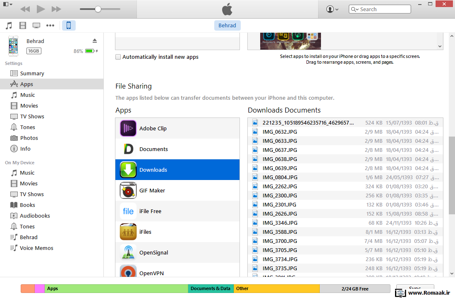Image resolution: width=455 pixels, height=300 pixels.
Task: Open TV Shows under On My Device
Action: [x=52, y=194]
